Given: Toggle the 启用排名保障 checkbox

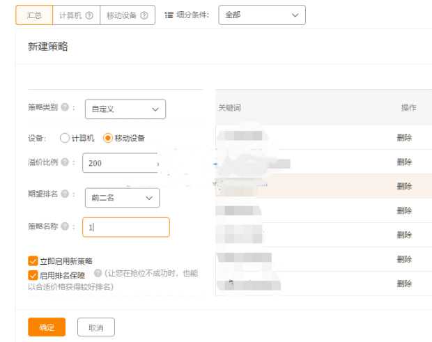Looking at the screenshot, I should coord(33,274).
